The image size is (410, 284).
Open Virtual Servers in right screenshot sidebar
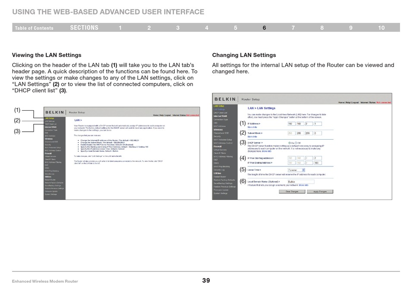point(220,150)
